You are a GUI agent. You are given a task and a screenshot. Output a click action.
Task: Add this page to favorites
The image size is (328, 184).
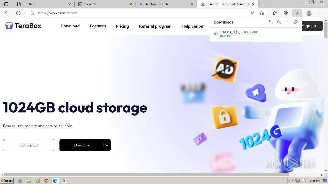tap(262, 13)
